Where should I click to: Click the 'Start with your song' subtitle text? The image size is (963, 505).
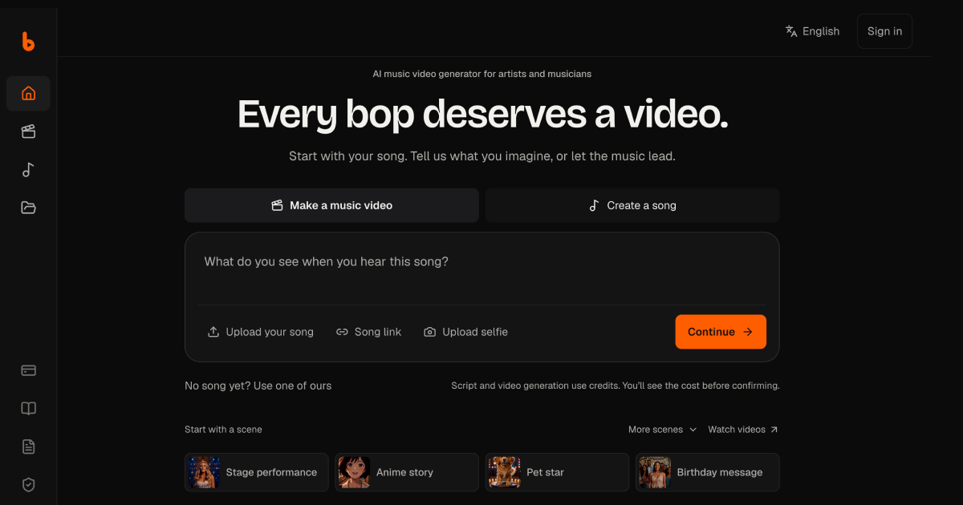click(482, 156)
